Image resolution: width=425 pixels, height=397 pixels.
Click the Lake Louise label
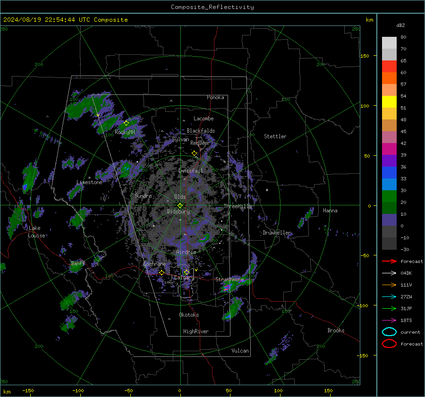pos(36,232)
